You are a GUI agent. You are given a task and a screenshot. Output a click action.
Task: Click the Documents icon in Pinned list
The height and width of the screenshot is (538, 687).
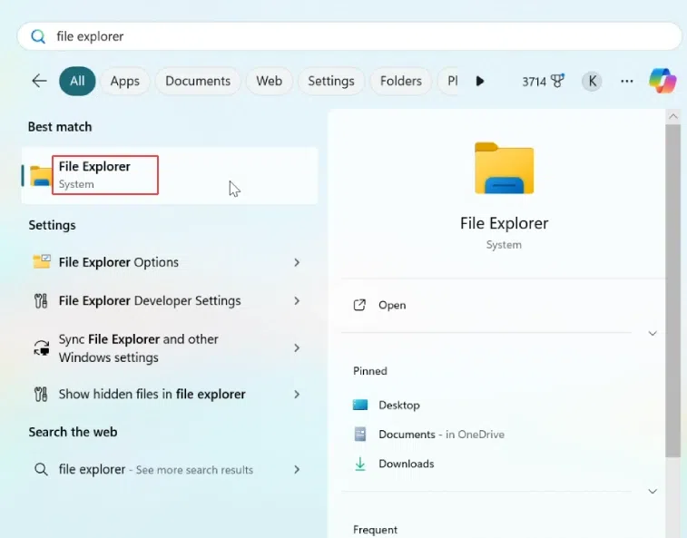360,435
